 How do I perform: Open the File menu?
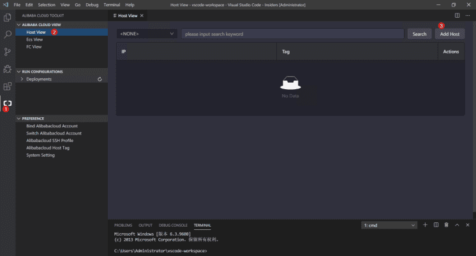(17, 5)
